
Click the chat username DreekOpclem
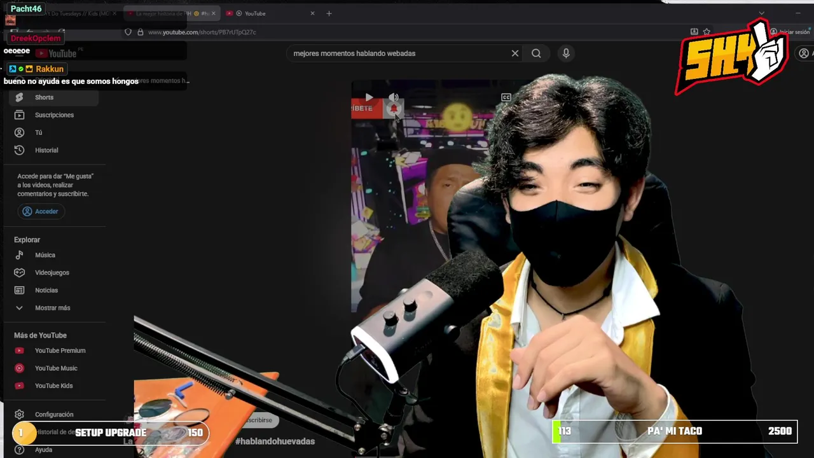(x=36, y=38)
